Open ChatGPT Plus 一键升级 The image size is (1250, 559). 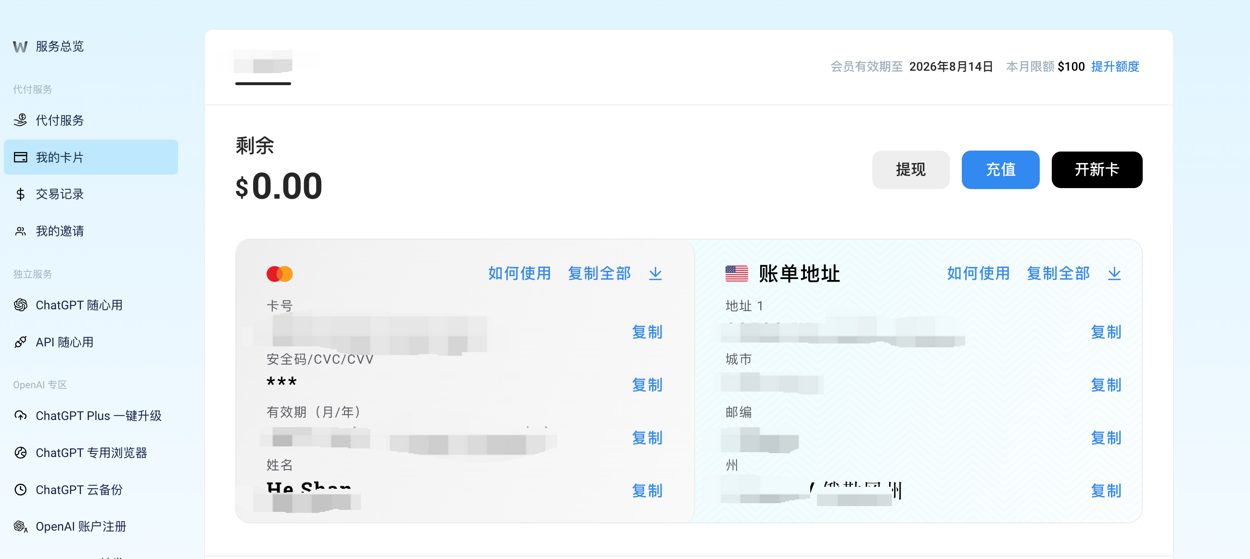(99, 416)
